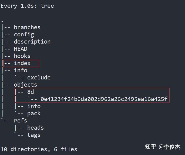185x155 pixels.
Task: Select the 8d object folder
Action: click(x=31, y=92)
